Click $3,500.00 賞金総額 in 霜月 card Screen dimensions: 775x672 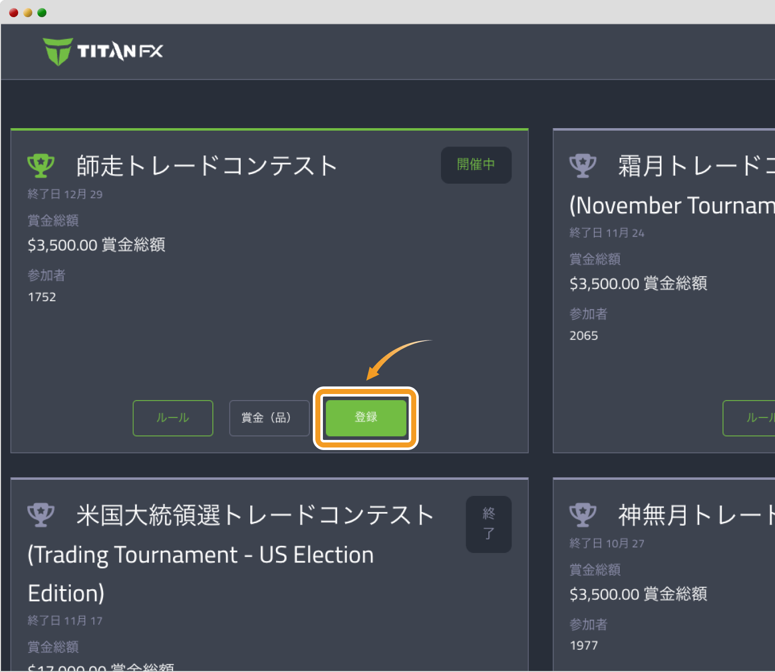pos(638,284)
